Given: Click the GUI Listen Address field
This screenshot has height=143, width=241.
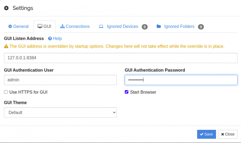Looking at the screenshot, I should [x=121, y=58].
